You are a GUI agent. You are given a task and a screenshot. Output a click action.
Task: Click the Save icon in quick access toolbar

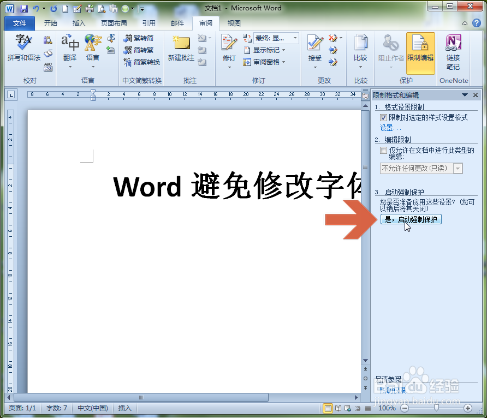[24, 9]
